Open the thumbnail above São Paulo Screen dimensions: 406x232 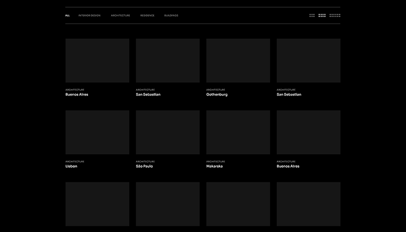coord(167,132)
